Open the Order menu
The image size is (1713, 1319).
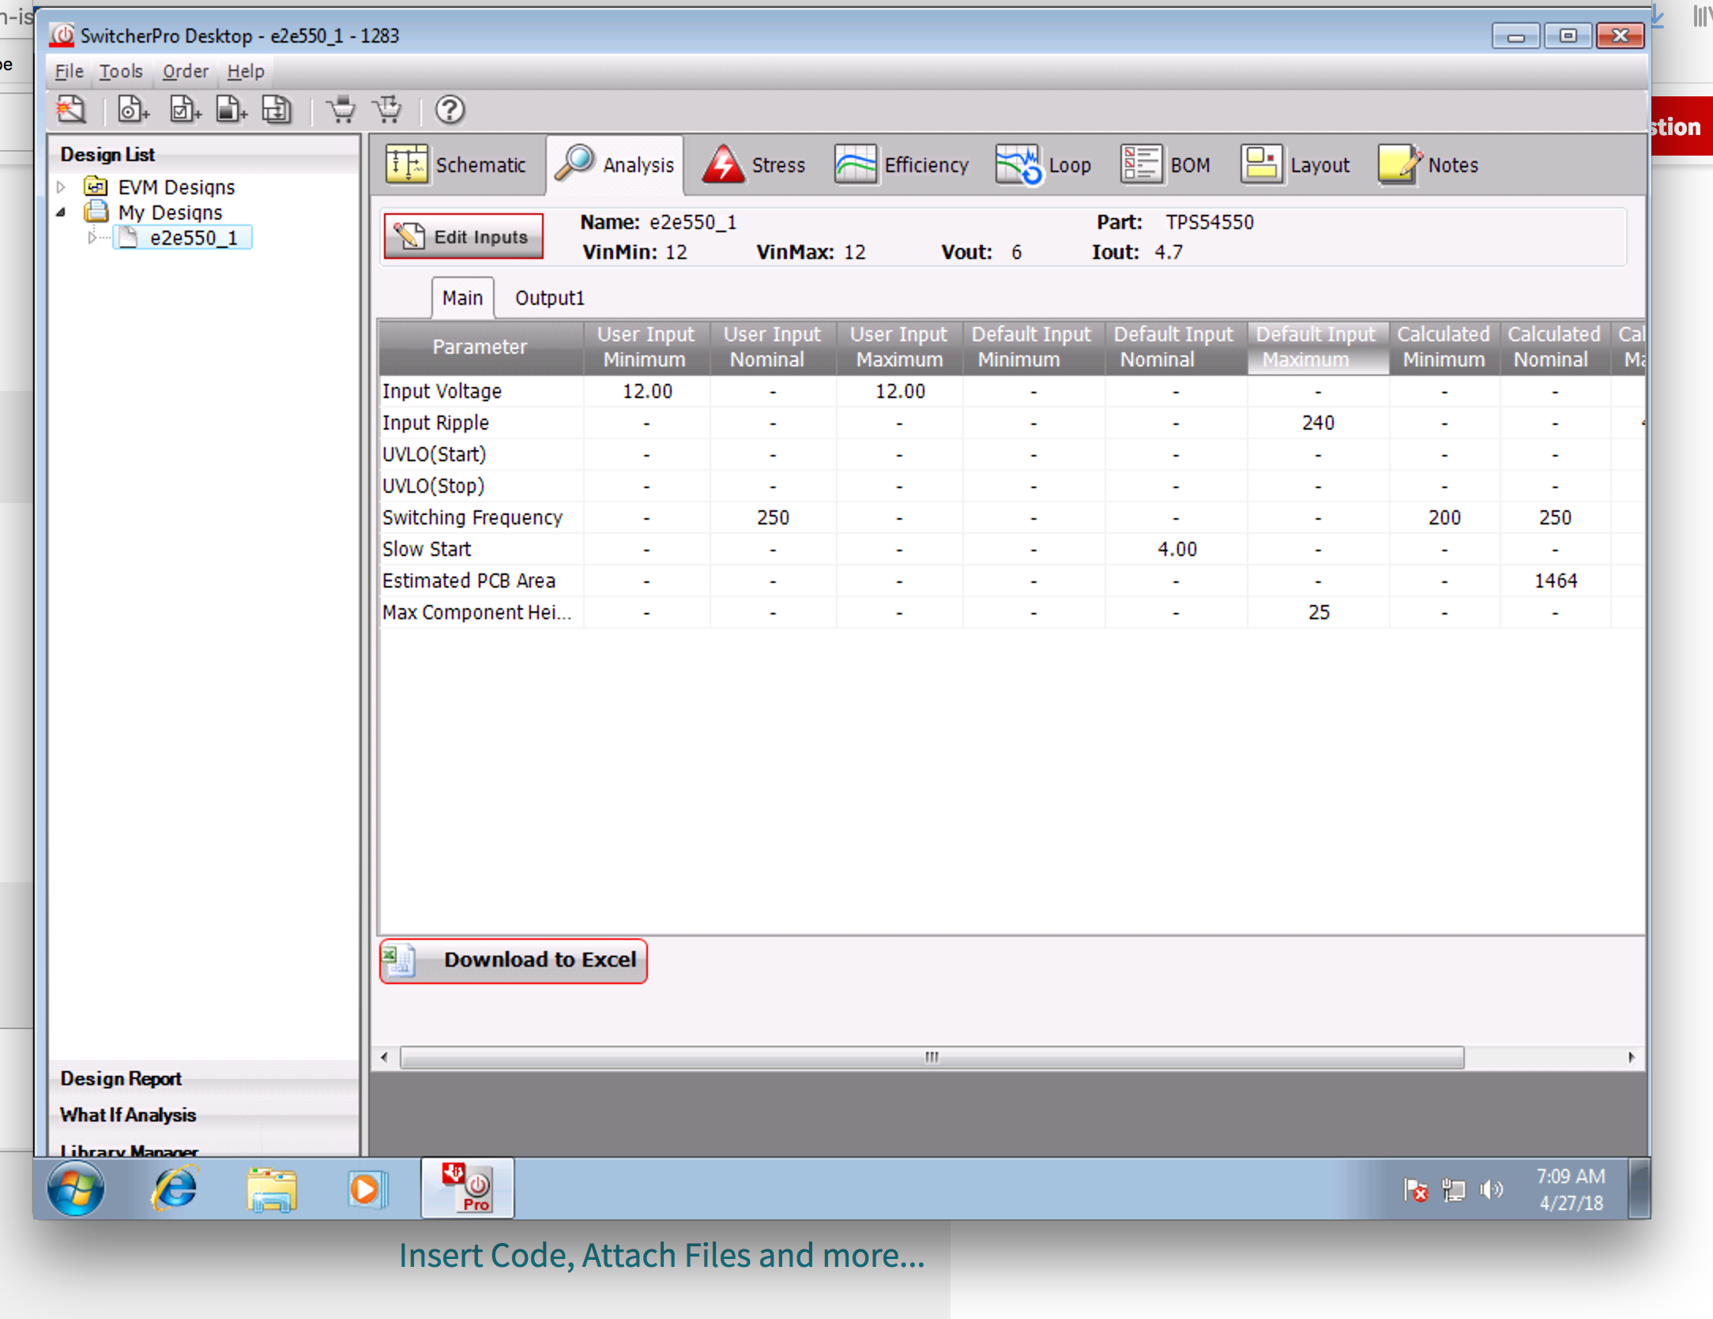pos(186,71)
